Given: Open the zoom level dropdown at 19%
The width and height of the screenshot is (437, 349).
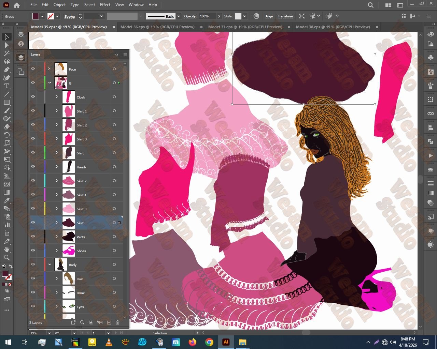Looking at the screenshot, I should [x=49, y=333].
